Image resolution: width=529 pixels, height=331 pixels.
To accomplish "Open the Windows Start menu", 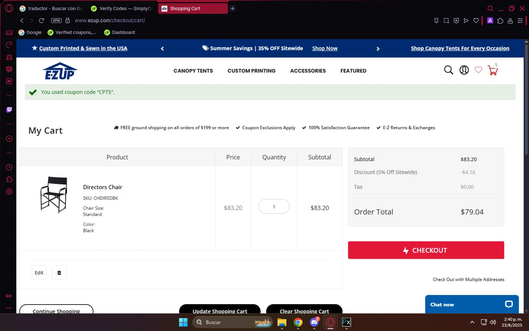I will (x=183, y=322).
